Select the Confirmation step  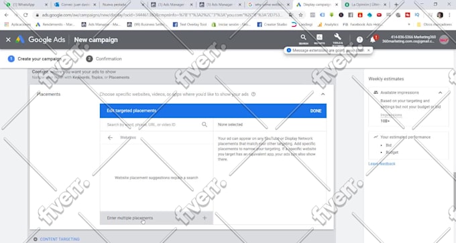click(x=104, y=59)
